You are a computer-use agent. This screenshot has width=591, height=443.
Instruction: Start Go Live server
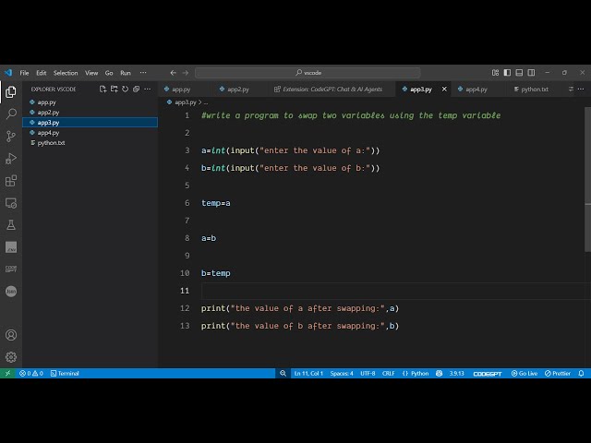(525, 373)
